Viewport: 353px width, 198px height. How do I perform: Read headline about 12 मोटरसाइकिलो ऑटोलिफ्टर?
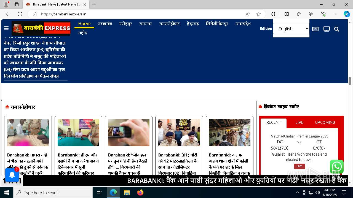178,164
